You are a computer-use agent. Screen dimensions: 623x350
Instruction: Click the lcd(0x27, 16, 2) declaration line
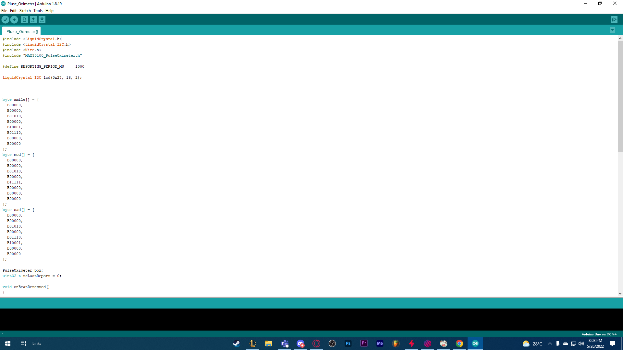click(42, 77)
